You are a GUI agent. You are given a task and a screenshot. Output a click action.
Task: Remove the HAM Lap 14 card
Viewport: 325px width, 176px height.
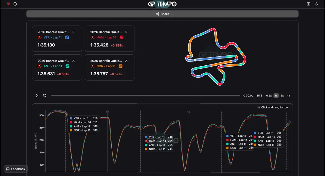126,32
